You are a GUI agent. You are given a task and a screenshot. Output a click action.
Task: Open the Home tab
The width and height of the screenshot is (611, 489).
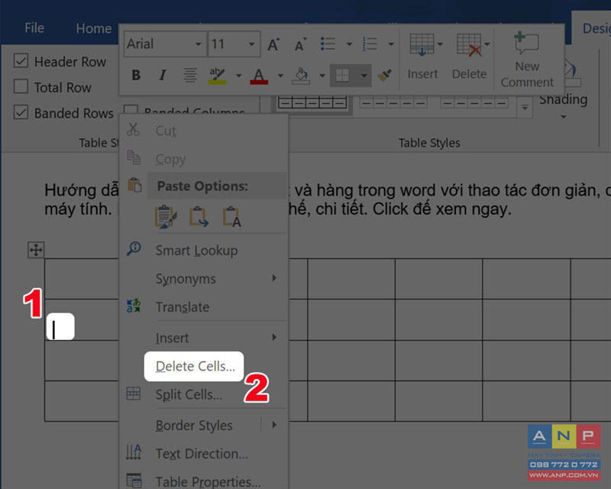pos(94,28)
